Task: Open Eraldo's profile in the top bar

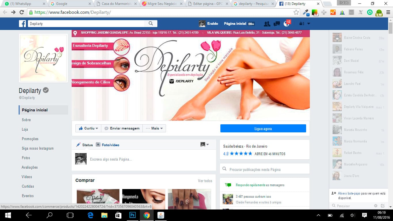Action: 208,24
